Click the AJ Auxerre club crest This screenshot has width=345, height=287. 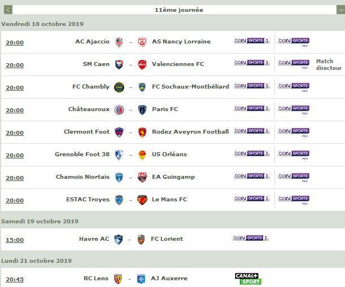(x=141, y=279)
